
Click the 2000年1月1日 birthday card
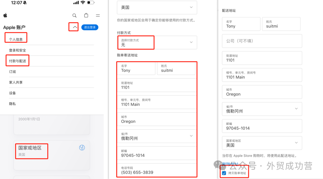[x=52, y=125]
